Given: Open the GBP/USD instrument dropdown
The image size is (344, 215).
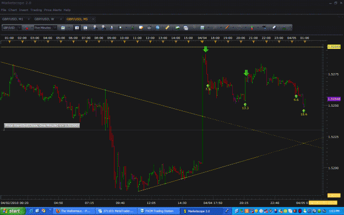Looking at the screenshot, I should [12, 28].
